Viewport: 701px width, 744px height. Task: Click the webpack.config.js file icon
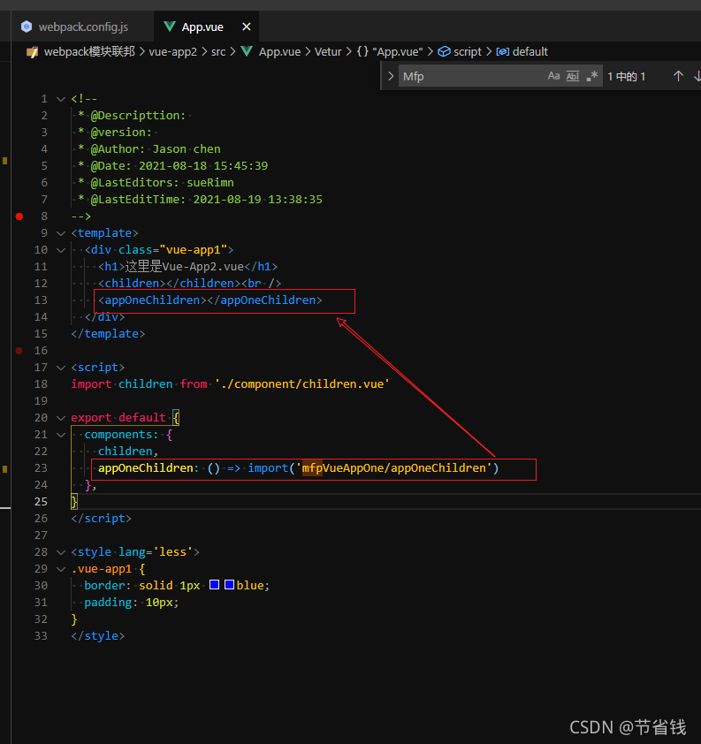click(27, 27)
